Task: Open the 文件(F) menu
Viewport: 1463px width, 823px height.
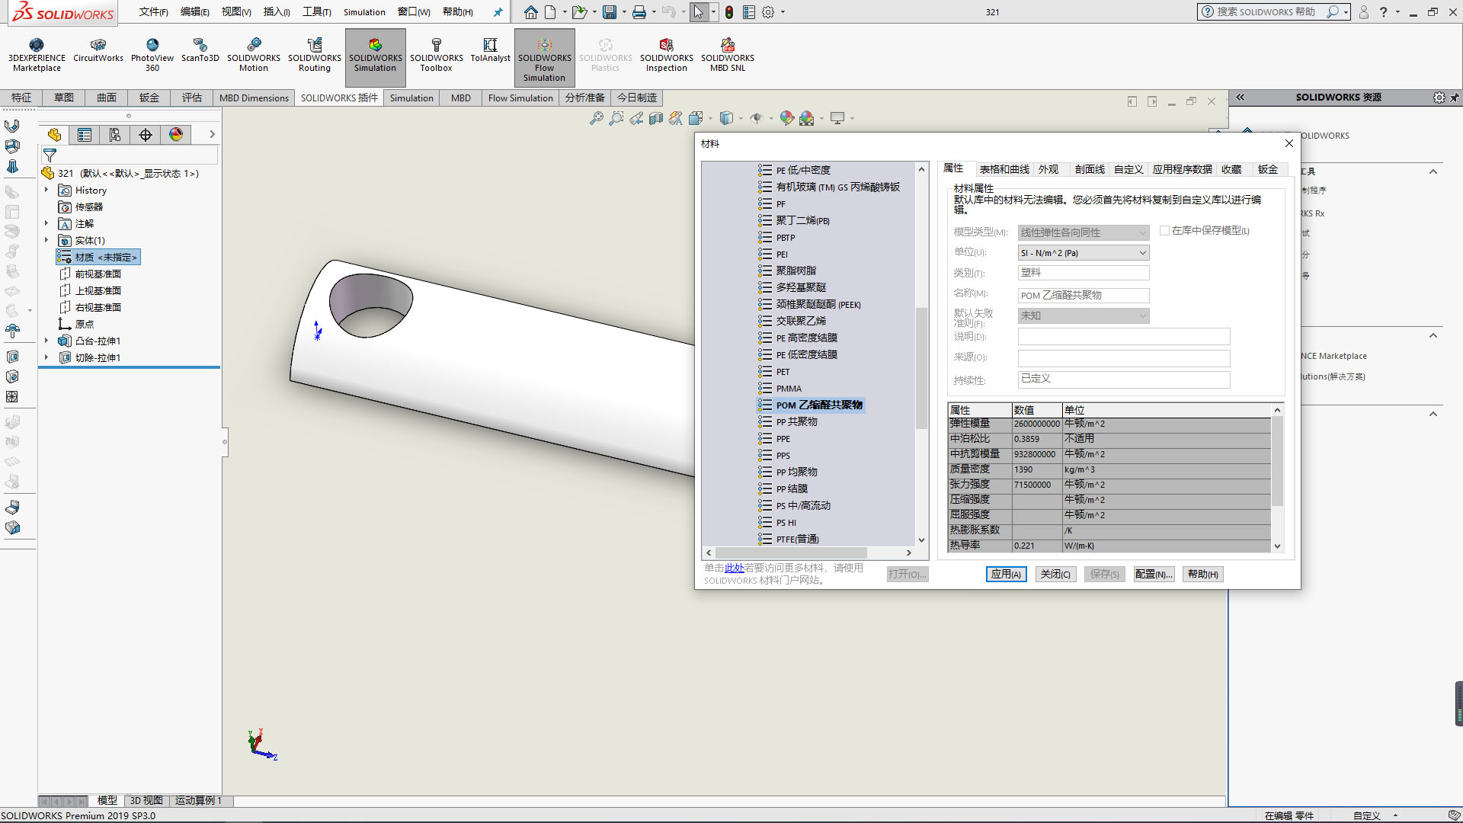Action: pyautogui.click(x=153, y=12)
